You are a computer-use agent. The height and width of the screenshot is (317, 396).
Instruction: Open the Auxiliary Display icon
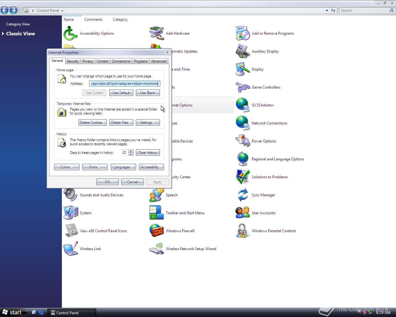pyautogui.click(x=243, y=51)
